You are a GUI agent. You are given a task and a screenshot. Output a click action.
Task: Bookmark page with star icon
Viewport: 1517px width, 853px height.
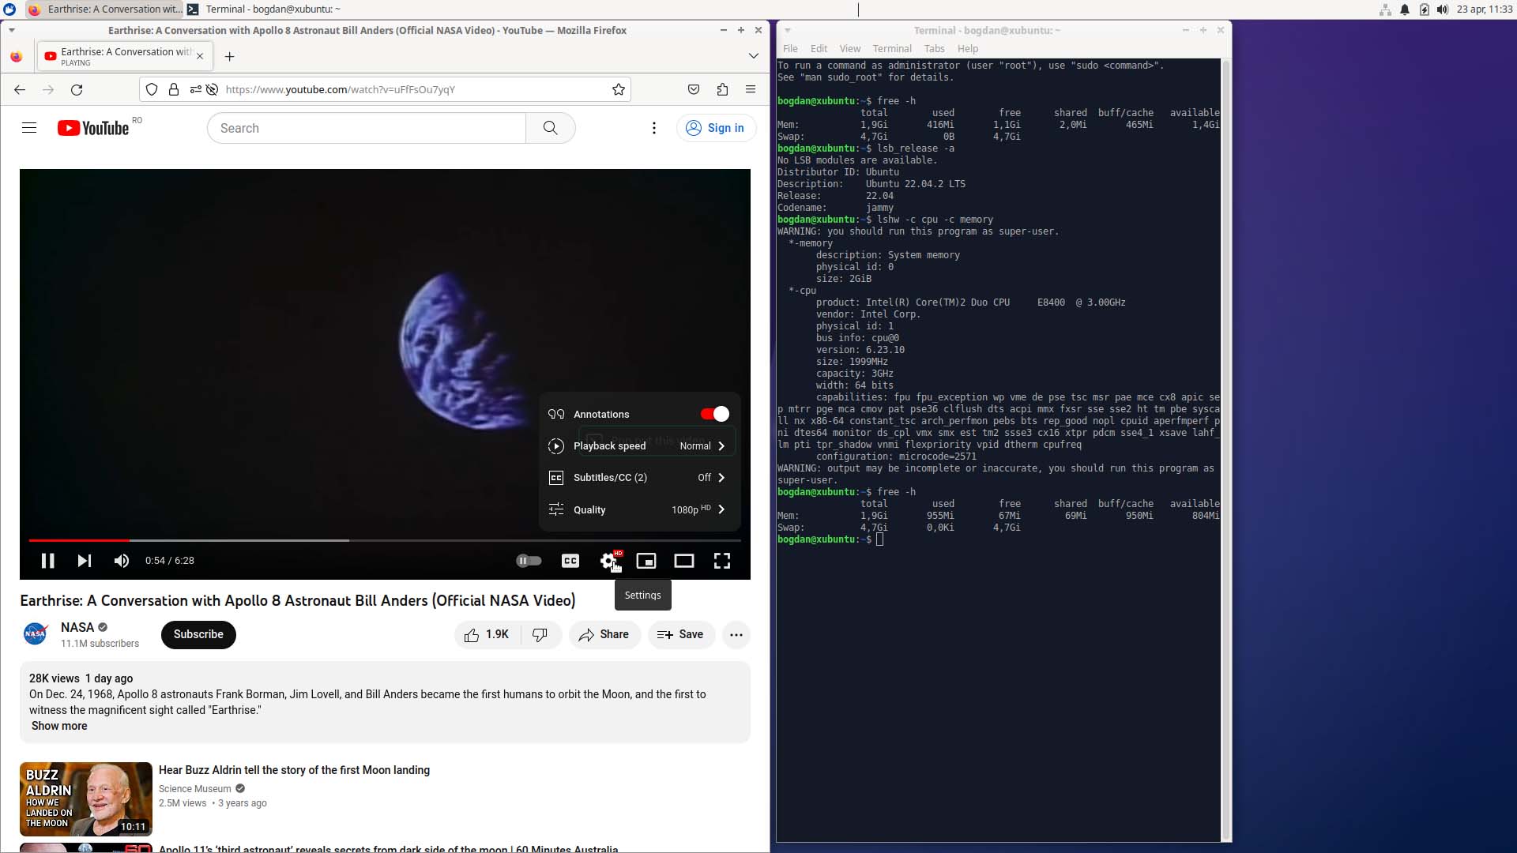pyautogui.click(x=619, y=89)
